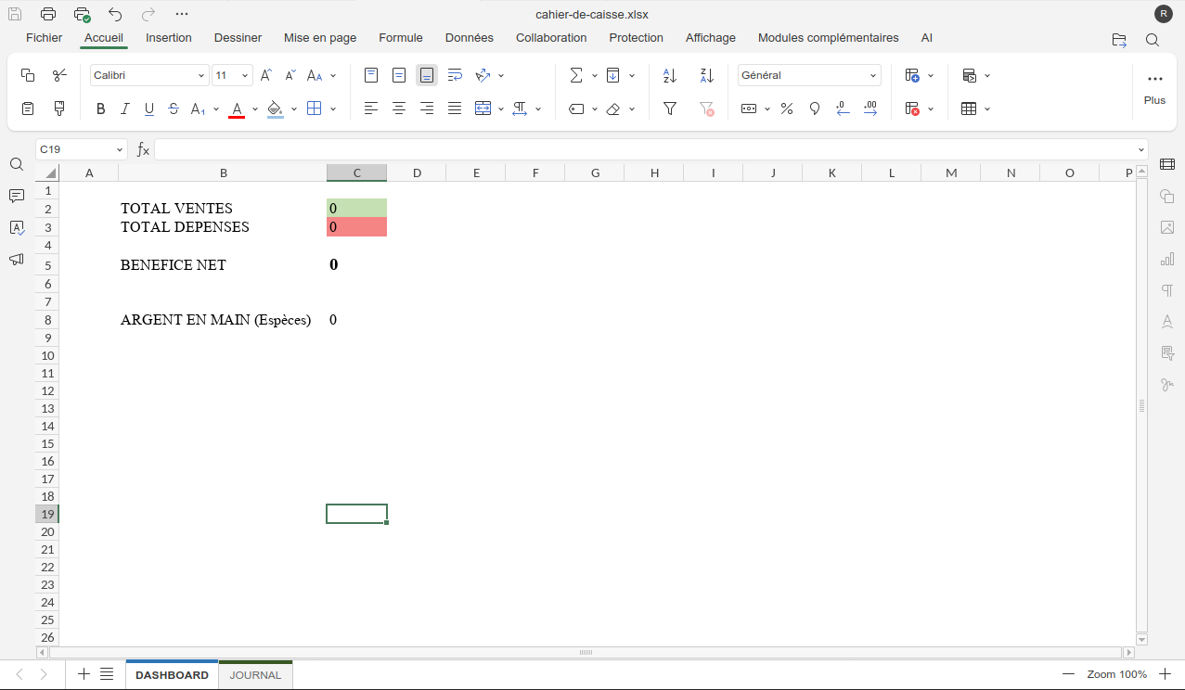Apply the red font color swatch
1185x690 pixels.
[237, 109]
